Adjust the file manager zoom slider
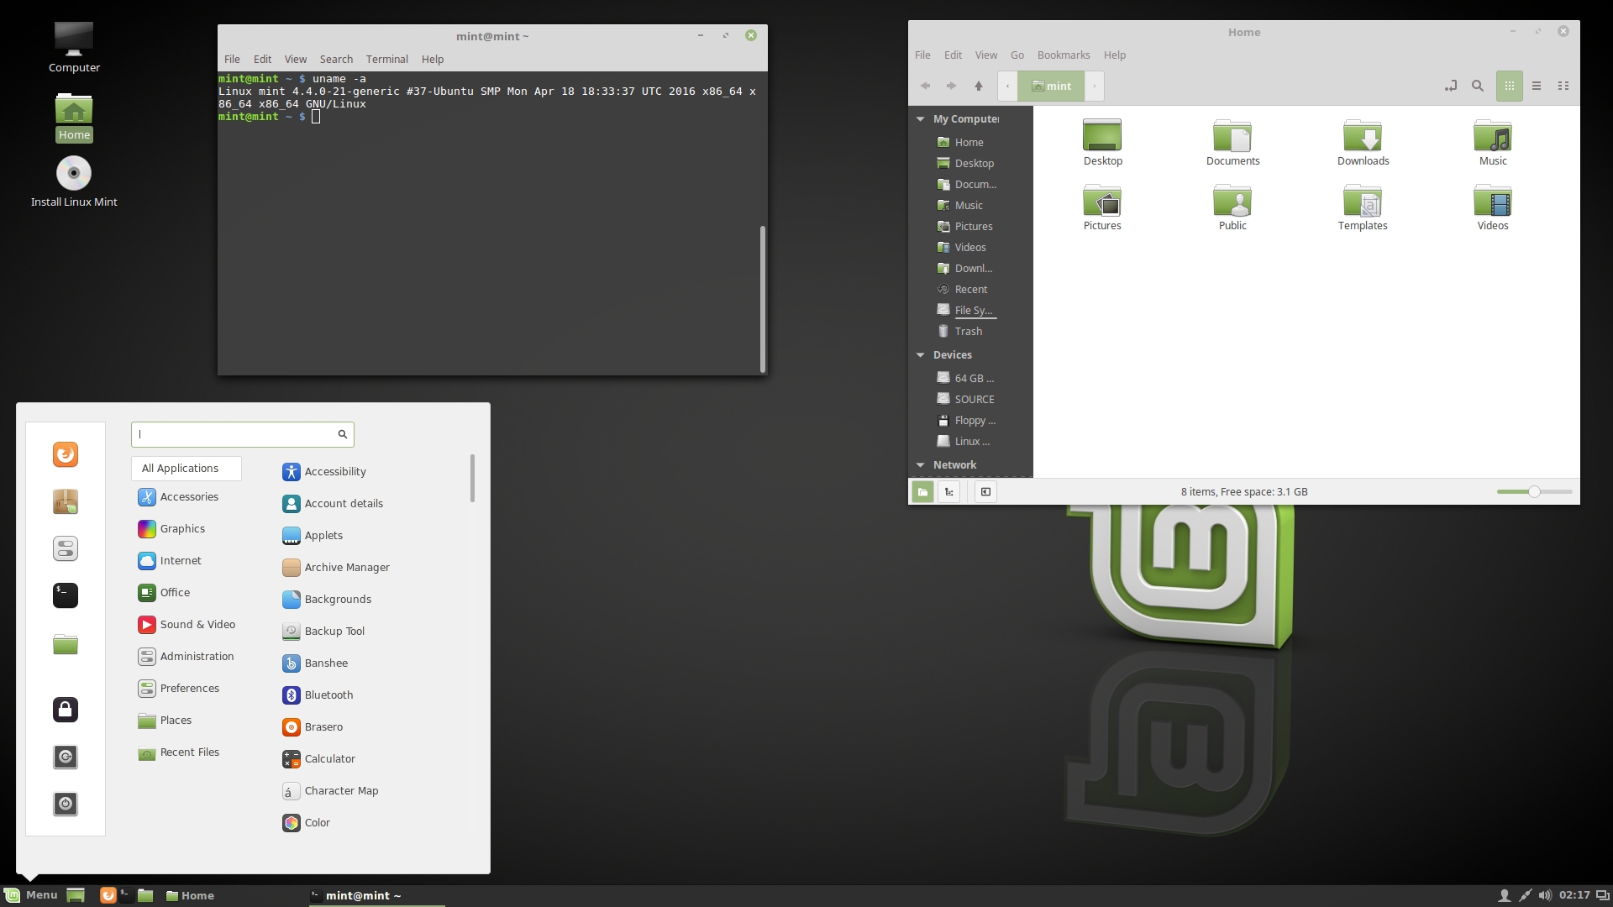This screenshot has height=907, width=1613. (x=1534, y=492)
